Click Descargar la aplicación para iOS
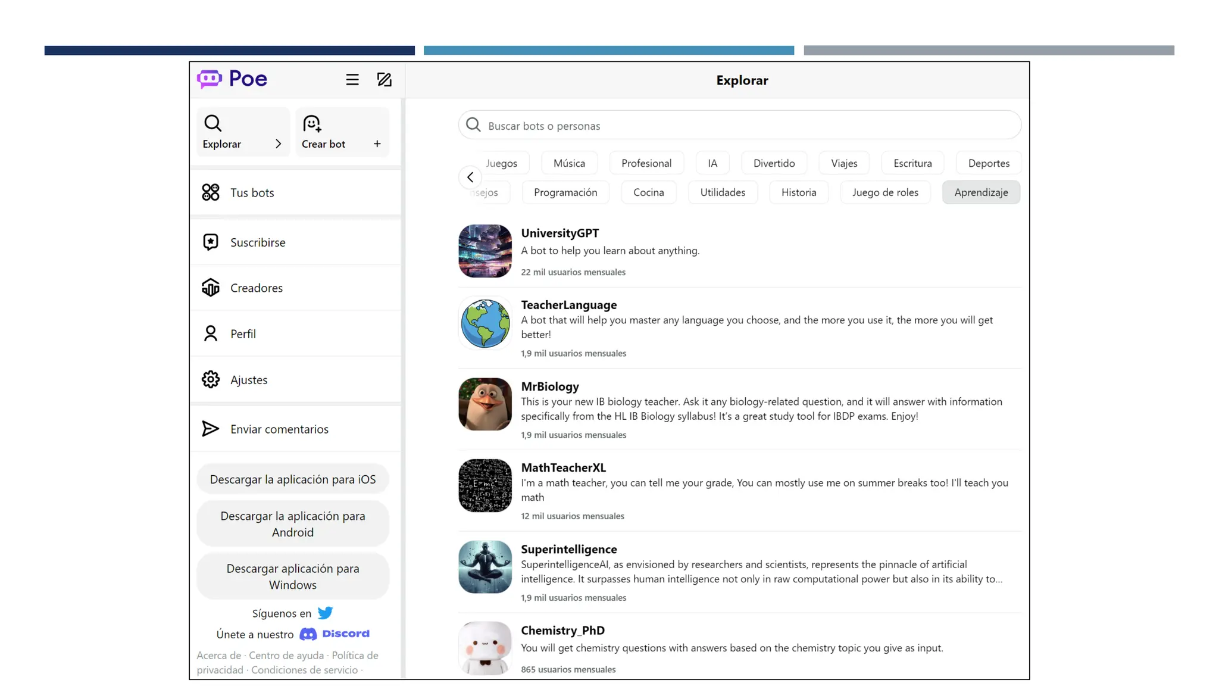The height and width of the screenshot is (686, 1219). 292,479
